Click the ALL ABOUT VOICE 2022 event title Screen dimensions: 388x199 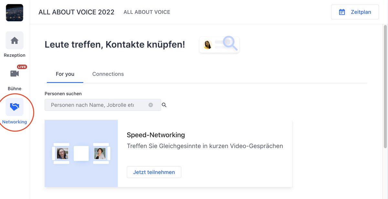76,12
